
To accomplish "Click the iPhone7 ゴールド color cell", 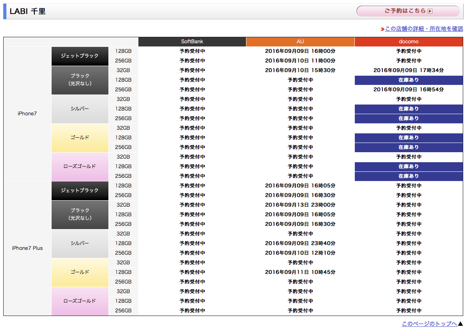I will pos(80,138).
